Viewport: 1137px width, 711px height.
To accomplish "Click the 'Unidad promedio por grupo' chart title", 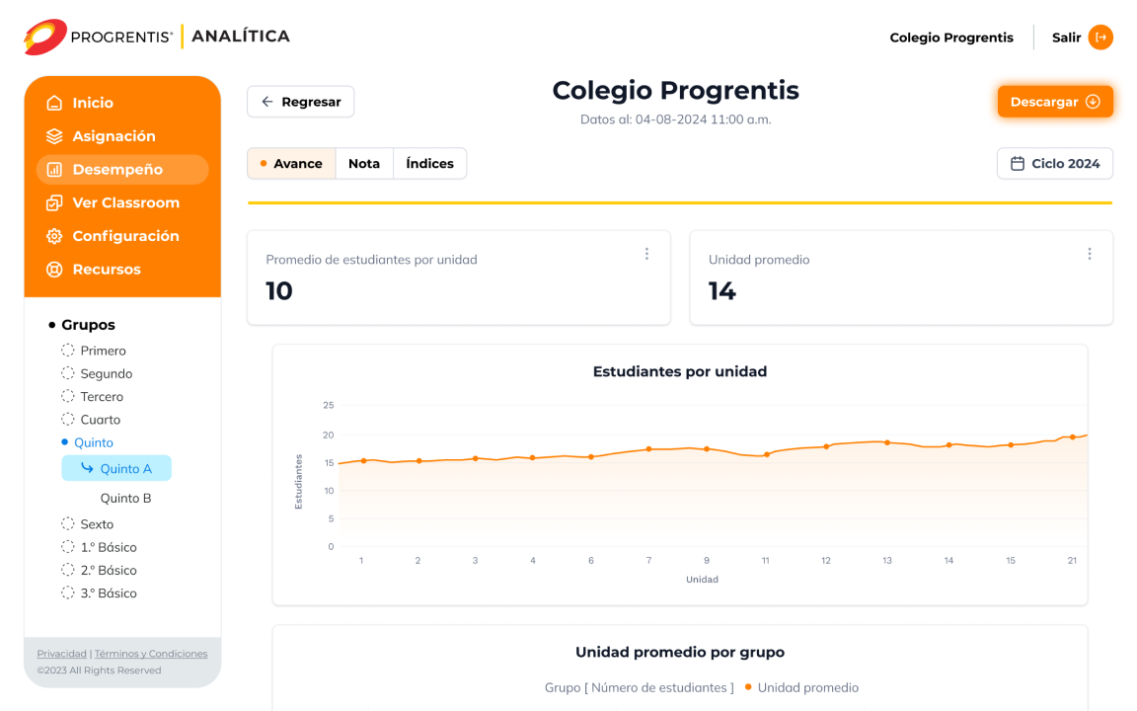I will click(x=680, y=652).
